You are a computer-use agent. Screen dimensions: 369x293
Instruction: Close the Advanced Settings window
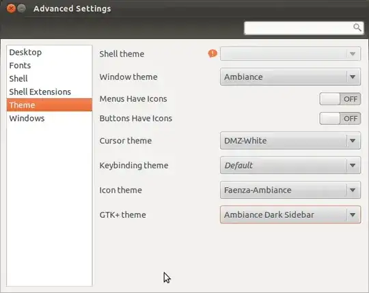tap(11, 9)
